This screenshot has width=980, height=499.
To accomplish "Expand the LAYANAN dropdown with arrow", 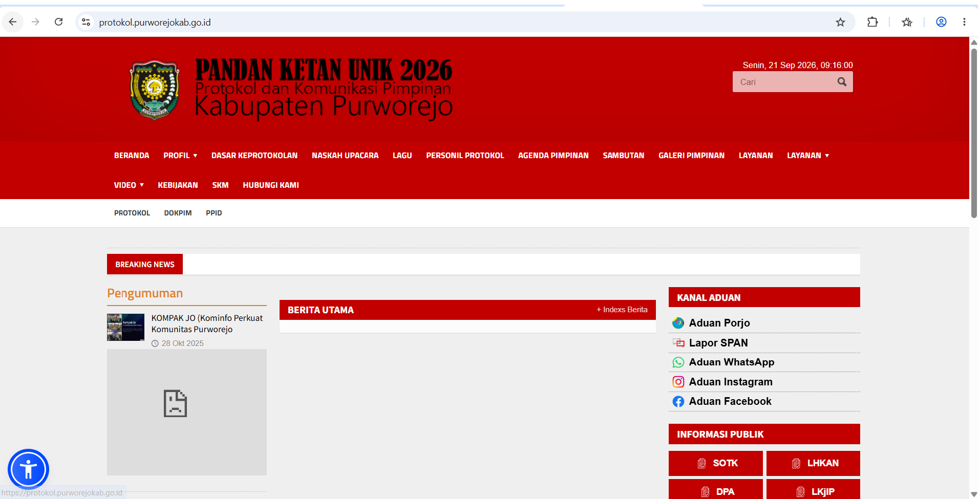I will coord(808,156).
